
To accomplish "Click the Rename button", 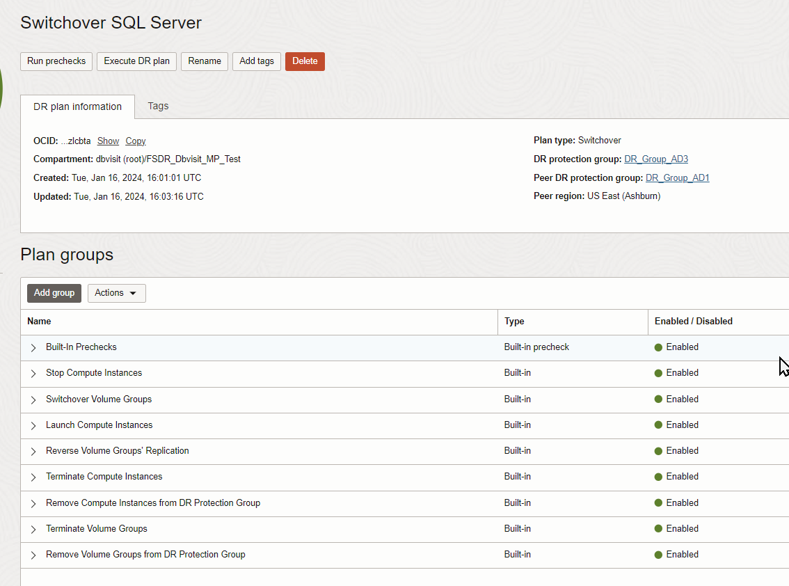I will click(x=205, y=61).
